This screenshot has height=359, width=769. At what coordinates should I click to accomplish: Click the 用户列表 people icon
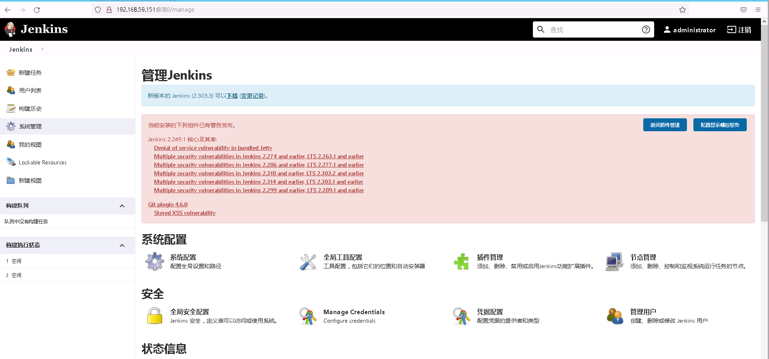11,90
